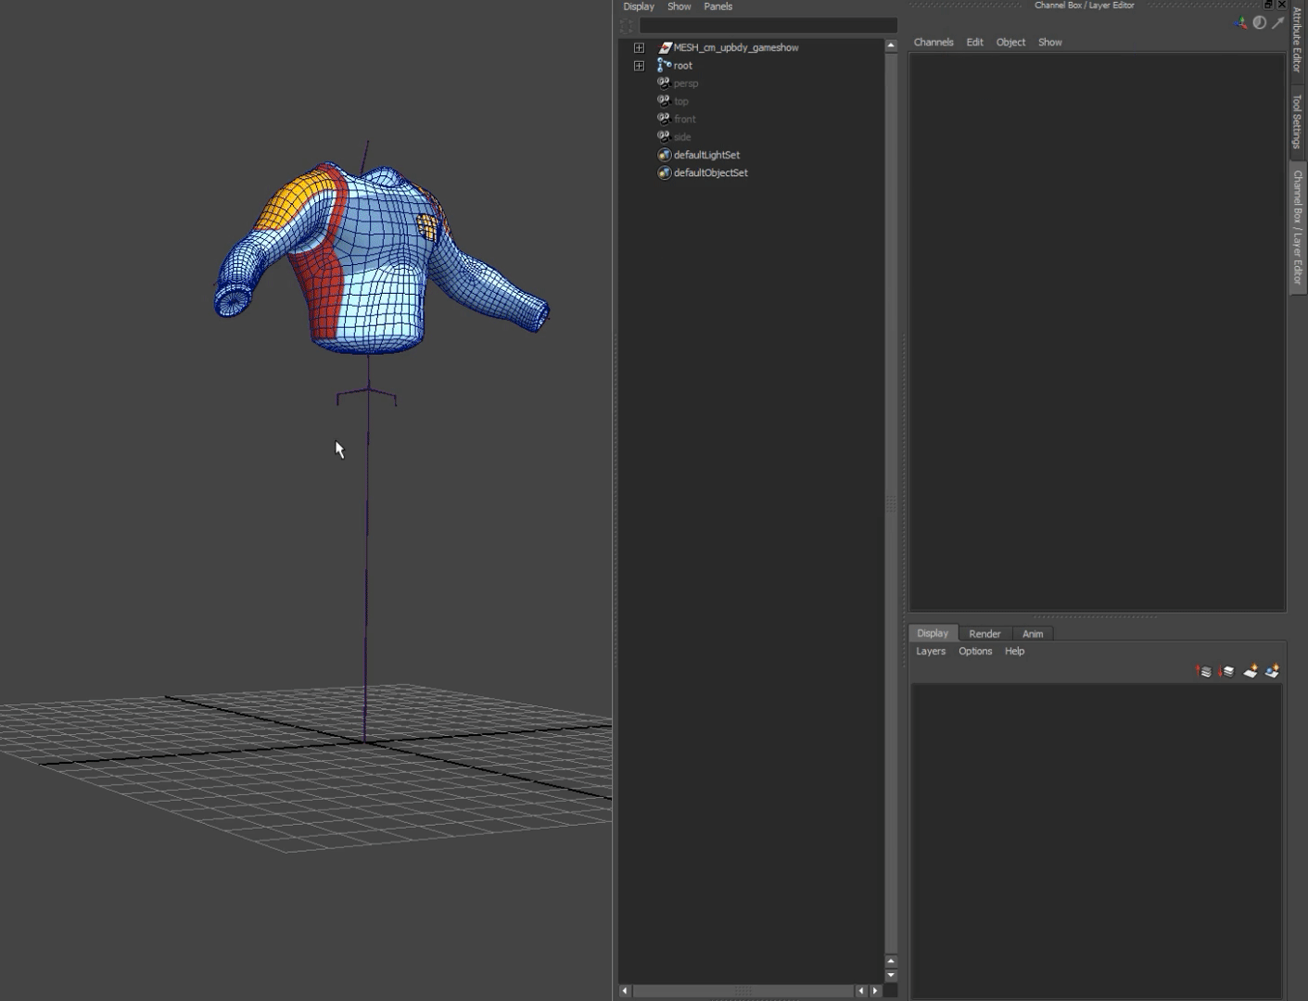
Task: Expand the root joint hierarchy
Action: (x=639, y=66)
